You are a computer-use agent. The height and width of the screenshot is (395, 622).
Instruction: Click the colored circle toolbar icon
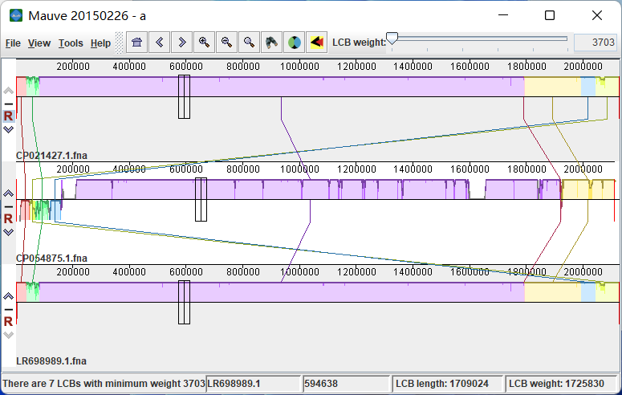(295, 43)
